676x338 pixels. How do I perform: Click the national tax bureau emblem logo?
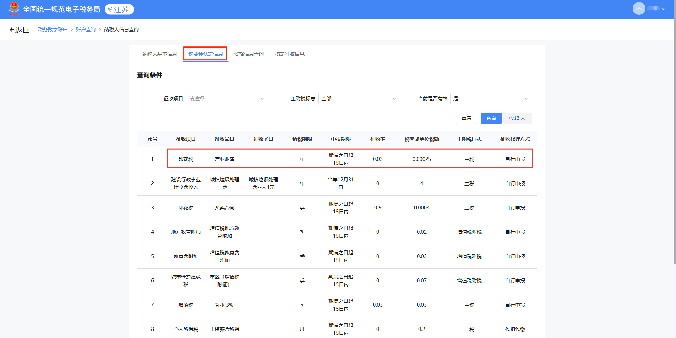point(14,9)
